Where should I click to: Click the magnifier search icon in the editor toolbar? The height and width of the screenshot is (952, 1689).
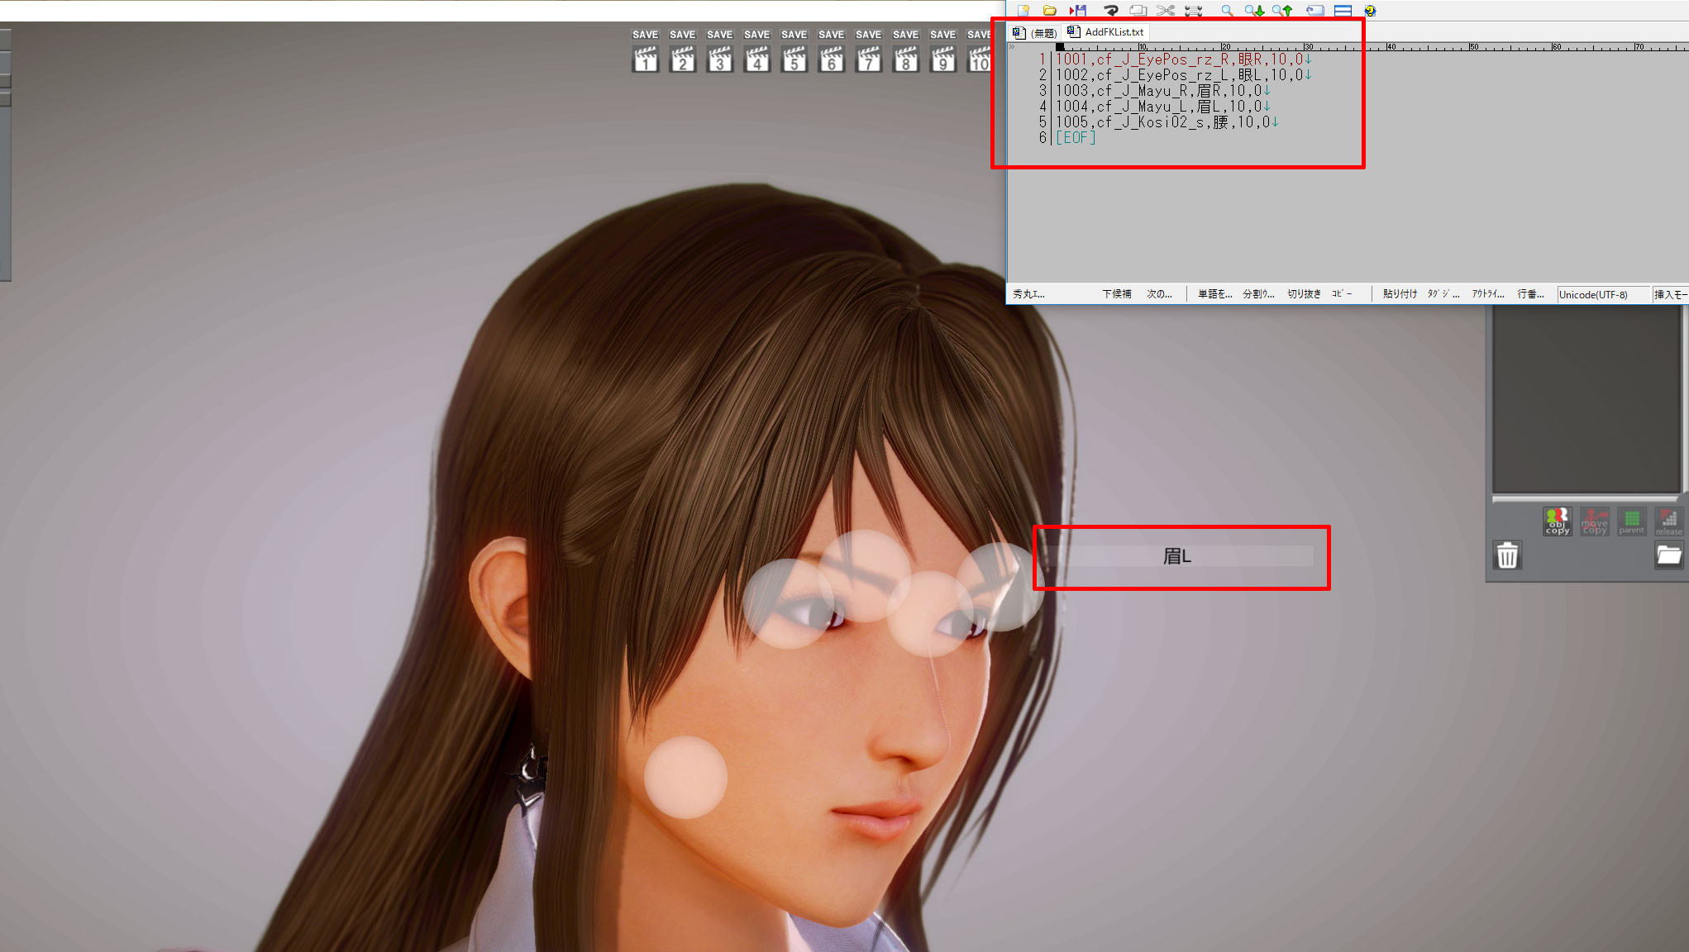click(1227, 11)
